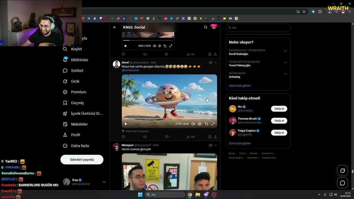Open options for Yusuf Halaçoğlu trend

tap(285, 62)
